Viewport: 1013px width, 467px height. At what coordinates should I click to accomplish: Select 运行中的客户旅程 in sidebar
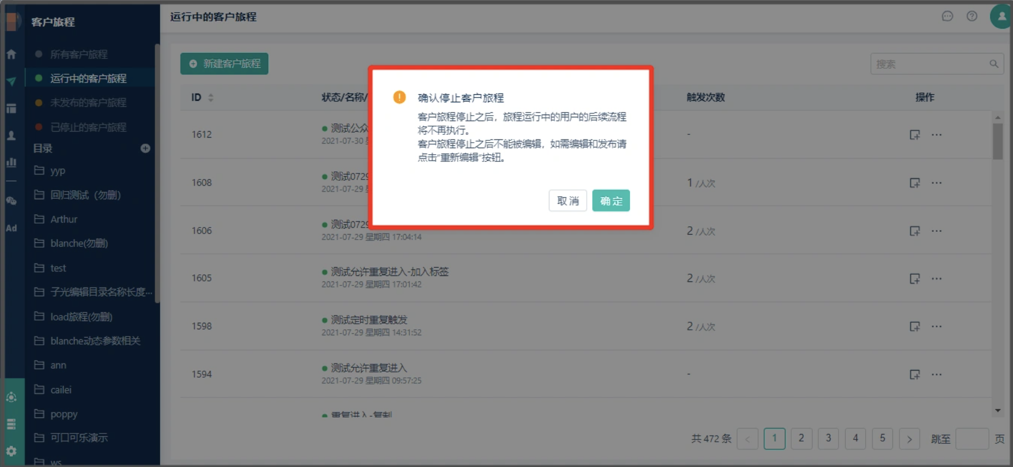[x=88, y=78]
